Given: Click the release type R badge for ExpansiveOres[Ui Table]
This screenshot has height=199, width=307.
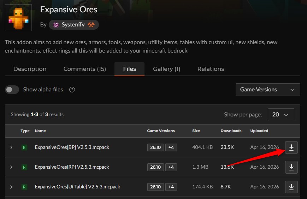Looking at the screenshot, I should tap(24, 187).
